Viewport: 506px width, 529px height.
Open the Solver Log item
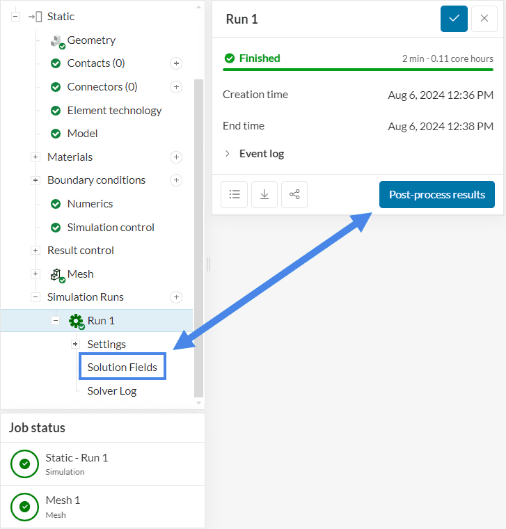[111, 391]
